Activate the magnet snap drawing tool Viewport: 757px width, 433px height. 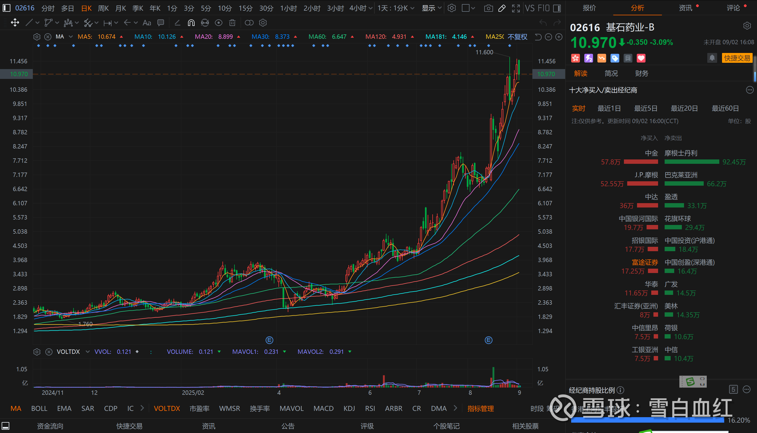[191, 23]
